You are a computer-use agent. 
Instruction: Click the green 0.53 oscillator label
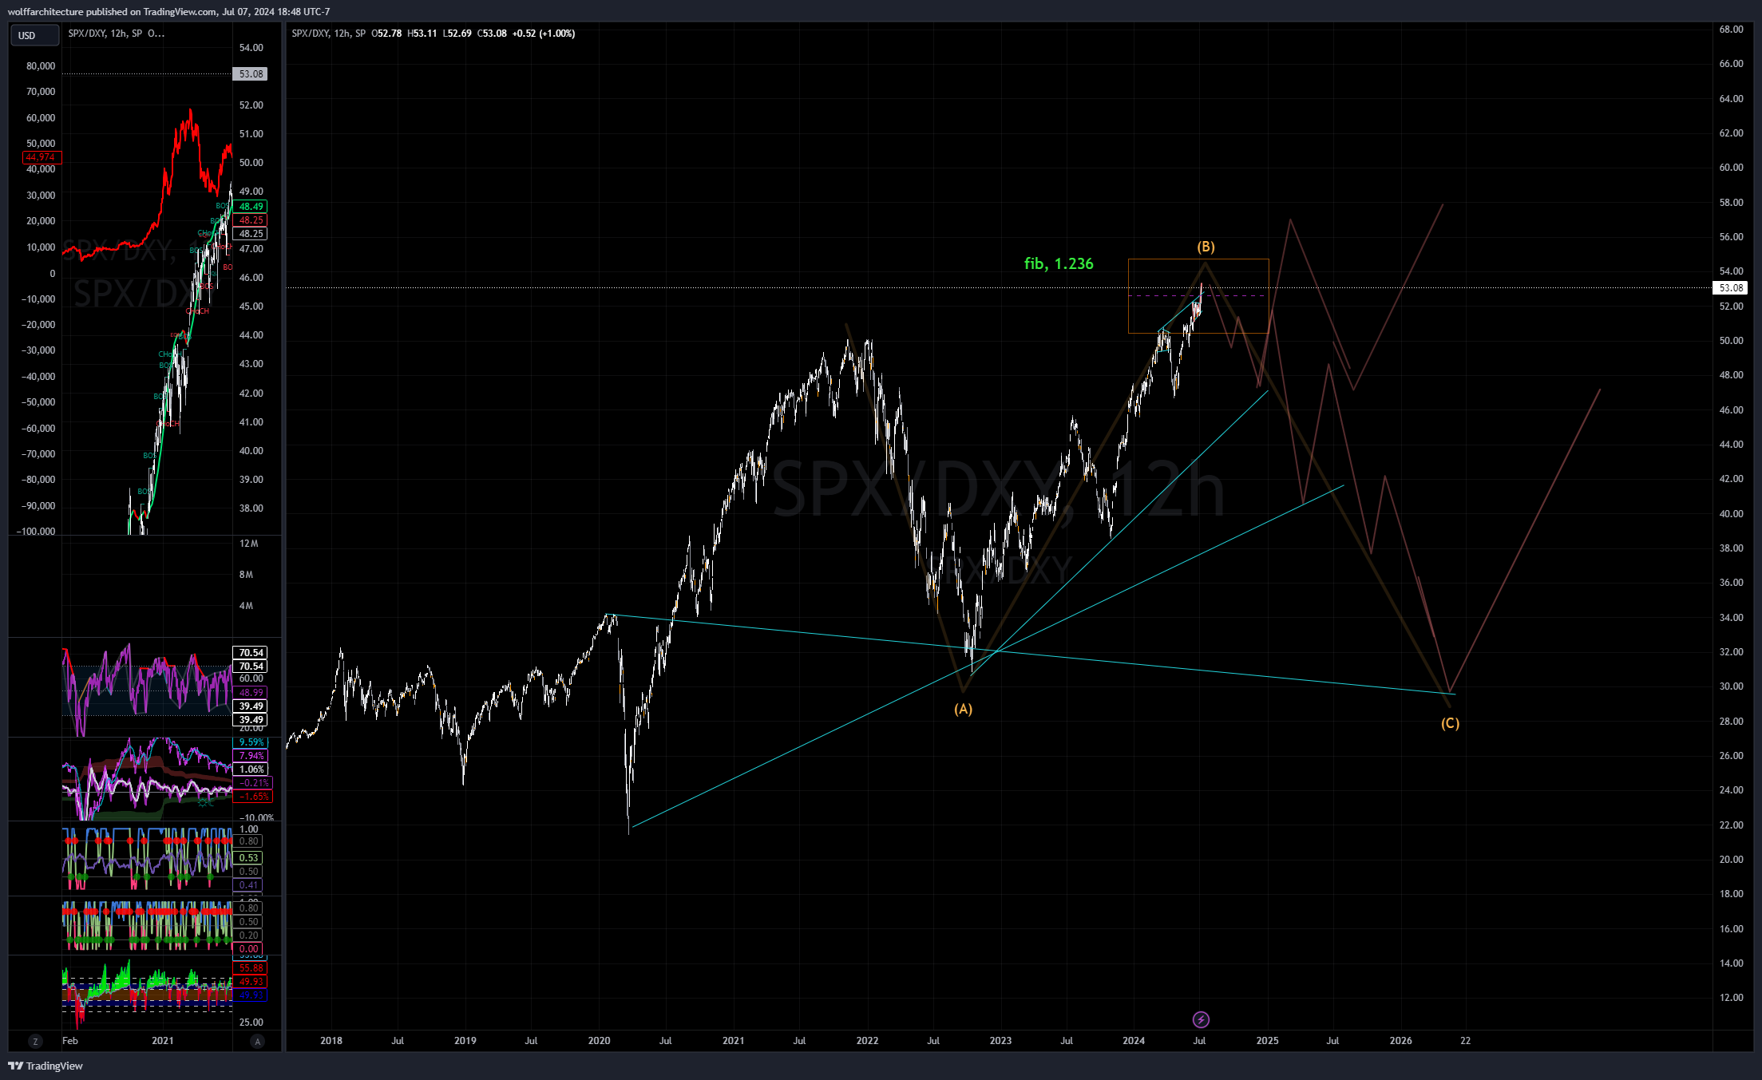(x=248, y=858)
